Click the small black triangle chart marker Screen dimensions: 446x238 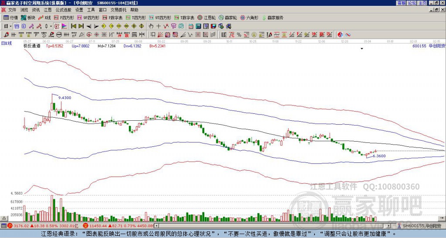coord(362,49)
